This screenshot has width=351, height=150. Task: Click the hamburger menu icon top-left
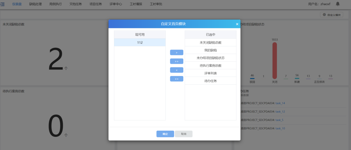point(3,4)
